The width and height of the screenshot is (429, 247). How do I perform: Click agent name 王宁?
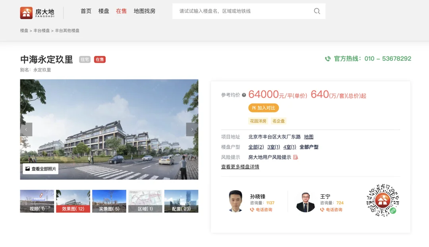coord(325,197)
